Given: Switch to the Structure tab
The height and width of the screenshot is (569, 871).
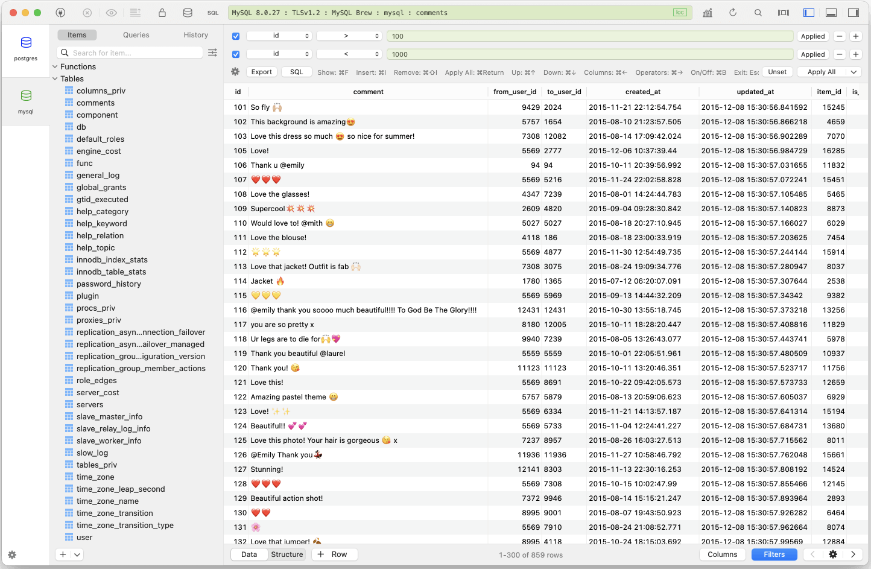Looking at the screenshot, I should pyautogui.click(x=287, y=555).
